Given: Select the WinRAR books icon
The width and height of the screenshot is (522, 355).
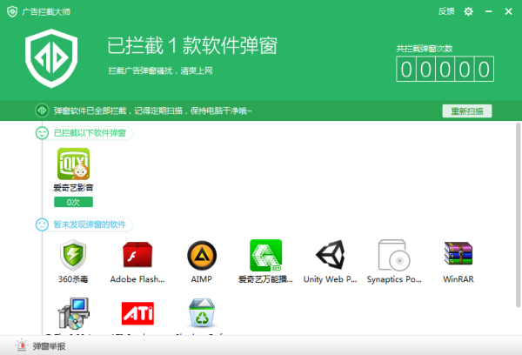Looking at the screenshot, I should tap(458, 256).
